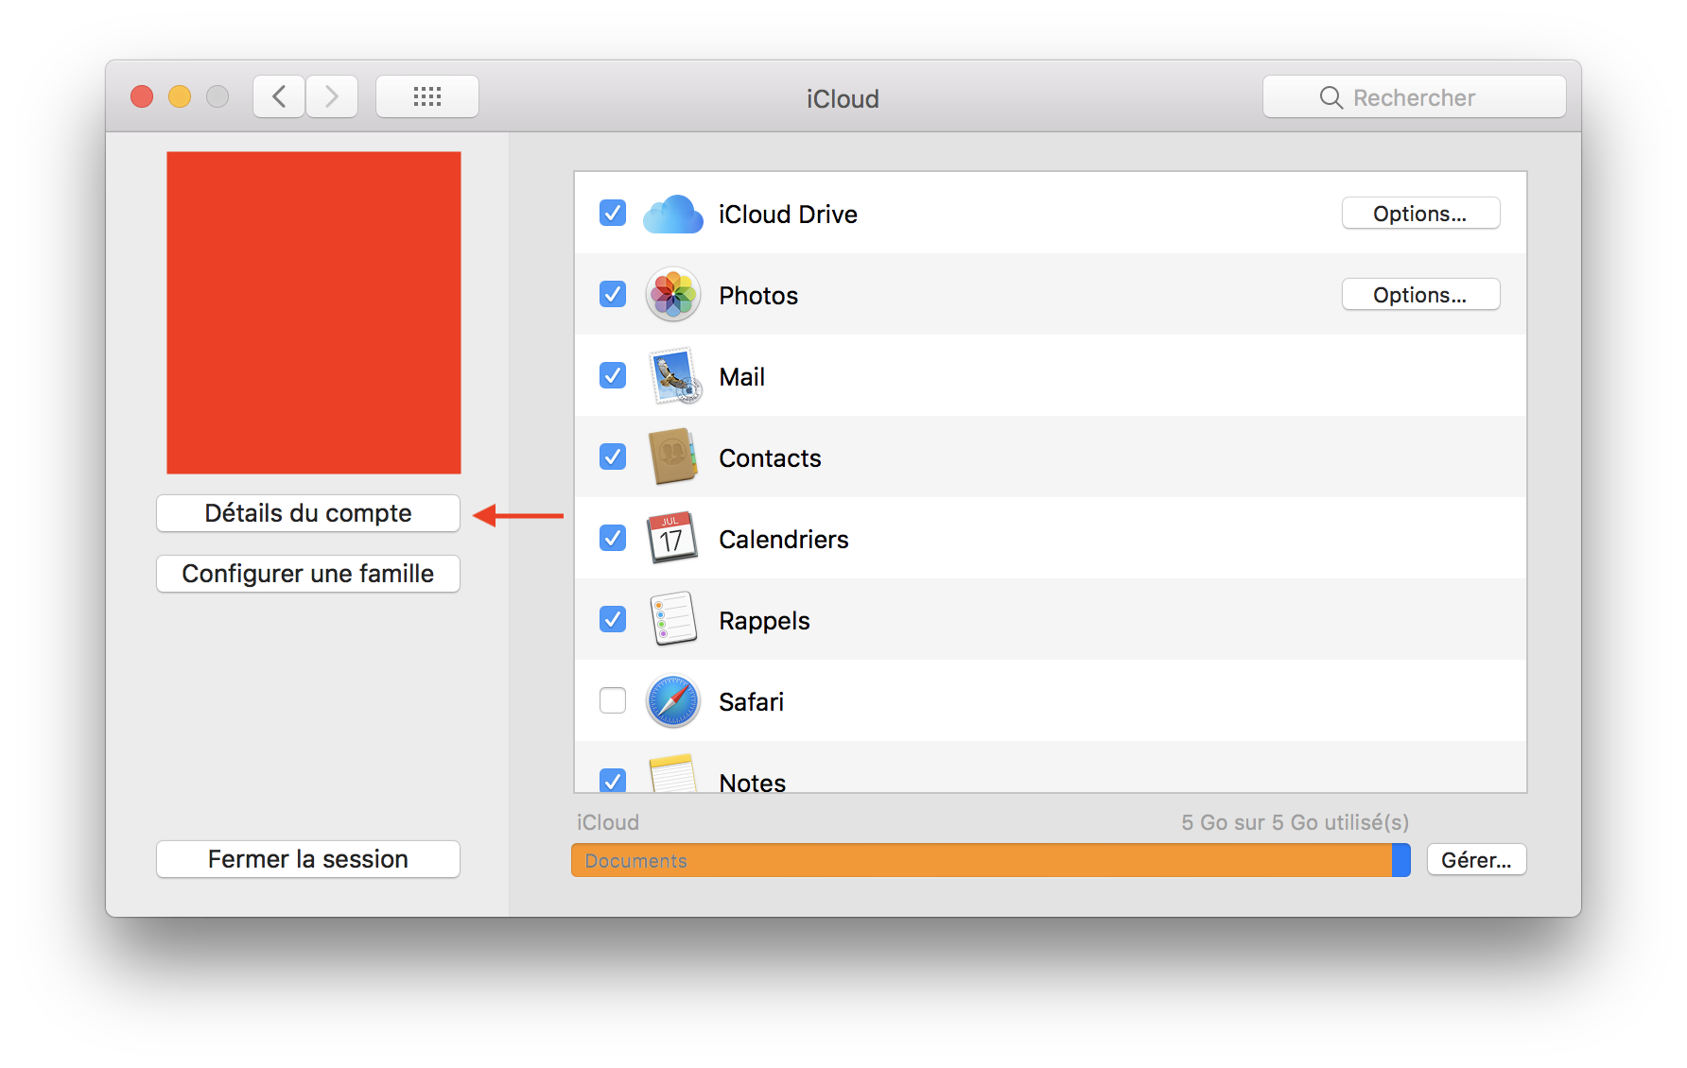Click Configurer une famille button
Viewport: 1687px width, 1068px height.
coord(308,574)
